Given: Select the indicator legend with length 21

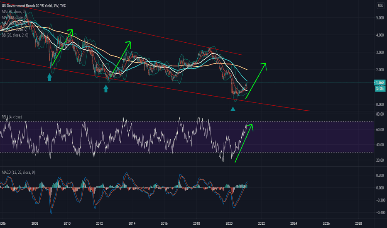Looking at the screenshot, I should click(x=14, y=29).
